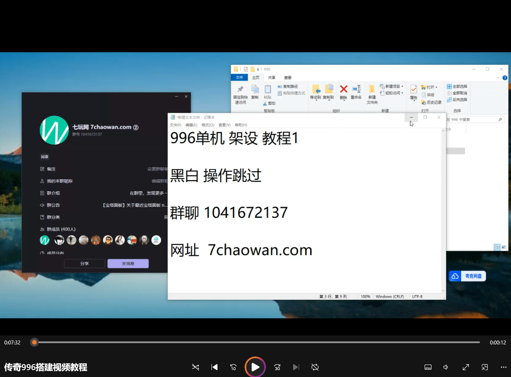Click the Rename (重命名) ribbon icon
This screenshot has height=377, width=511.
356,90
